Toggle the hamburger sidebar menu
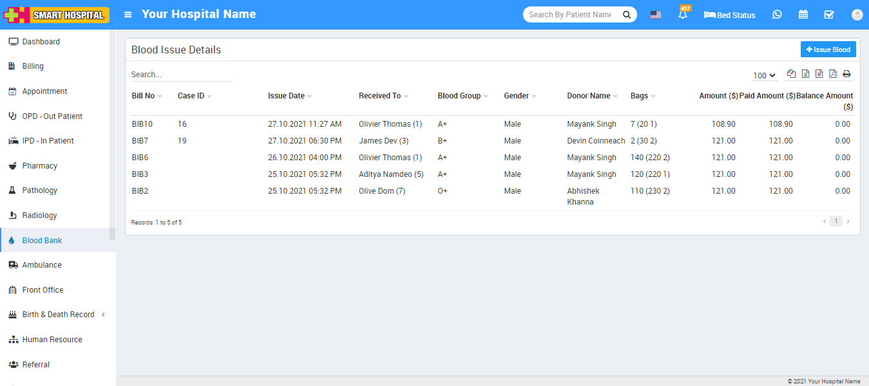Screen dimensions: 869x386 click(128, 15)
